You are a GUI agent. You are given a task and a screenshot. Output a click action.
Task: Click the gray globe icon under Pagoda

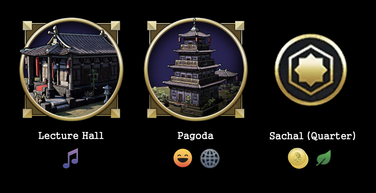tap(210, 158)
